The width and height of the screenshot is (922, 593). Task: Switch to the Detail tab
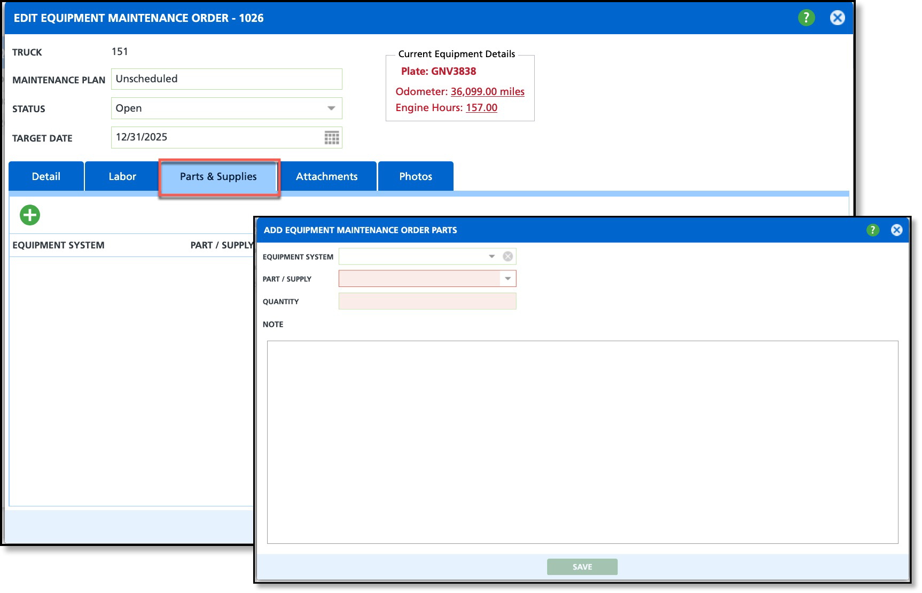pyautogui.click(x=46, y=176)
